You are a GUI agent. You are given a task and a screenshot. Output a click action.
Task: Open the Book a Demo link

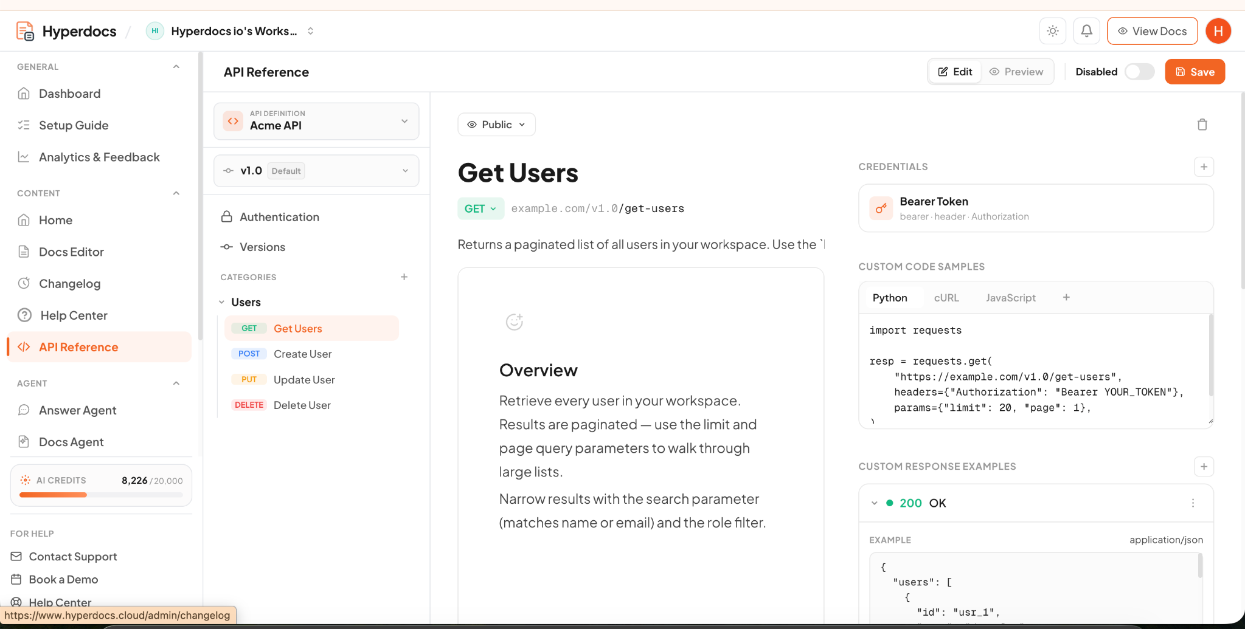click(x=54, y=580)
